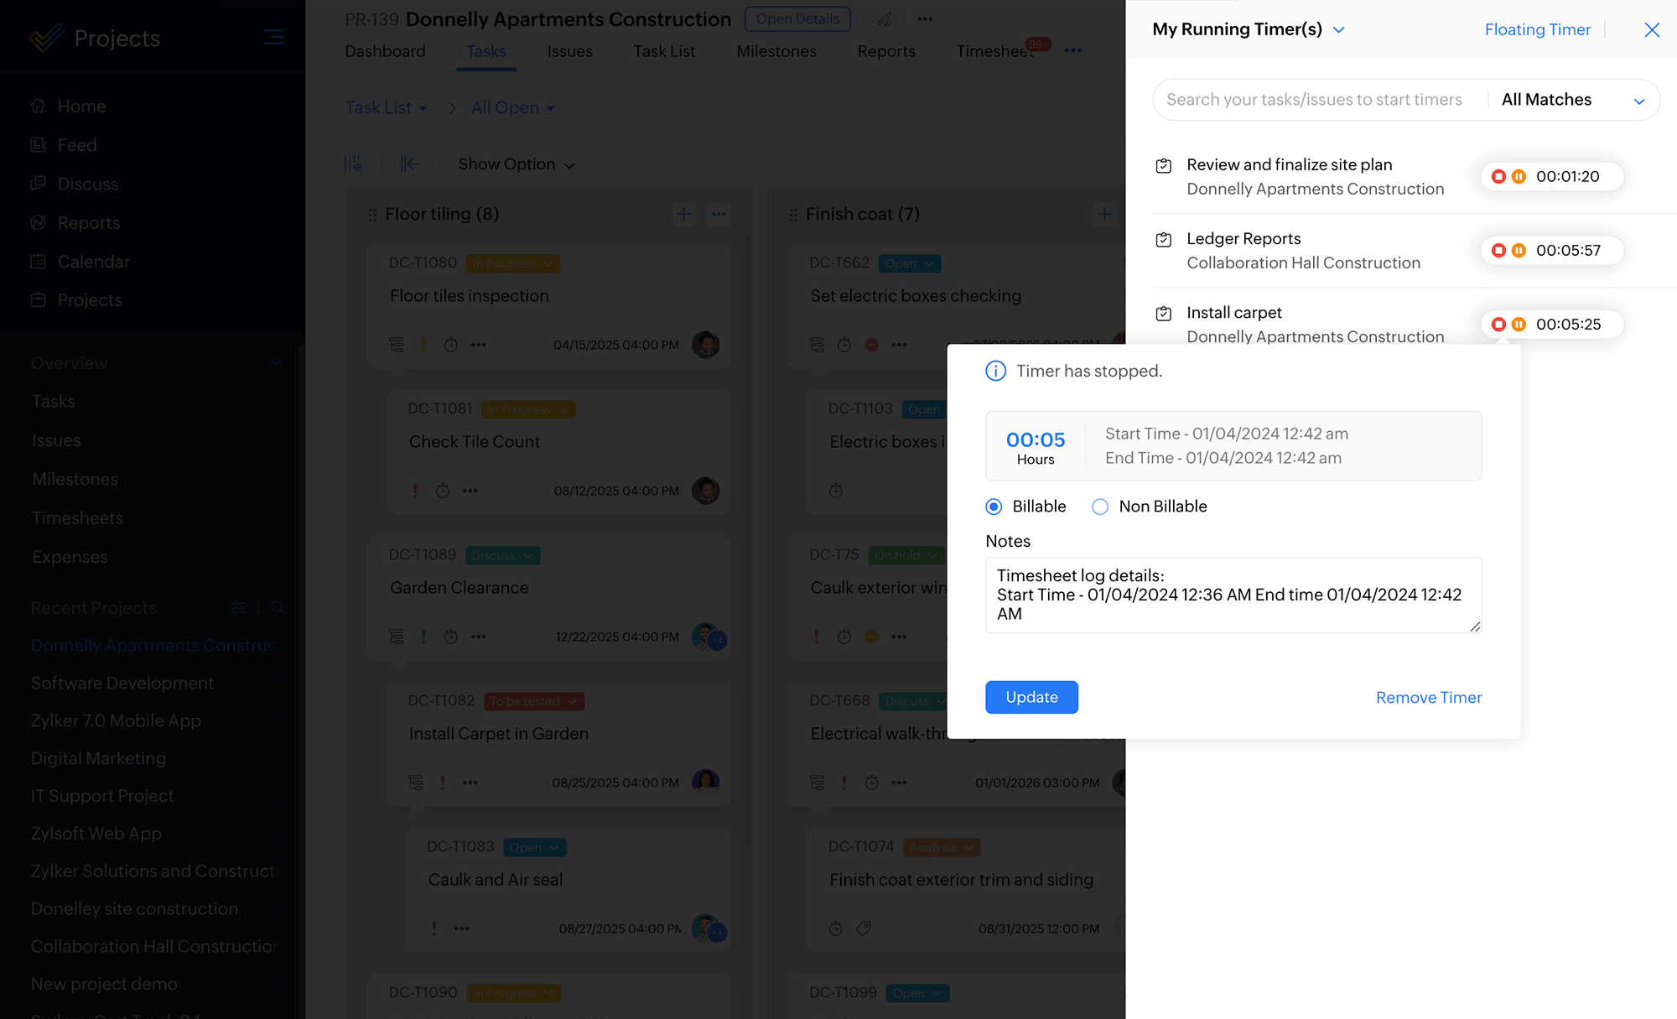Stop the Install carpet timer
This screenshot has height=1019, width=1677.
point(1498,324)
